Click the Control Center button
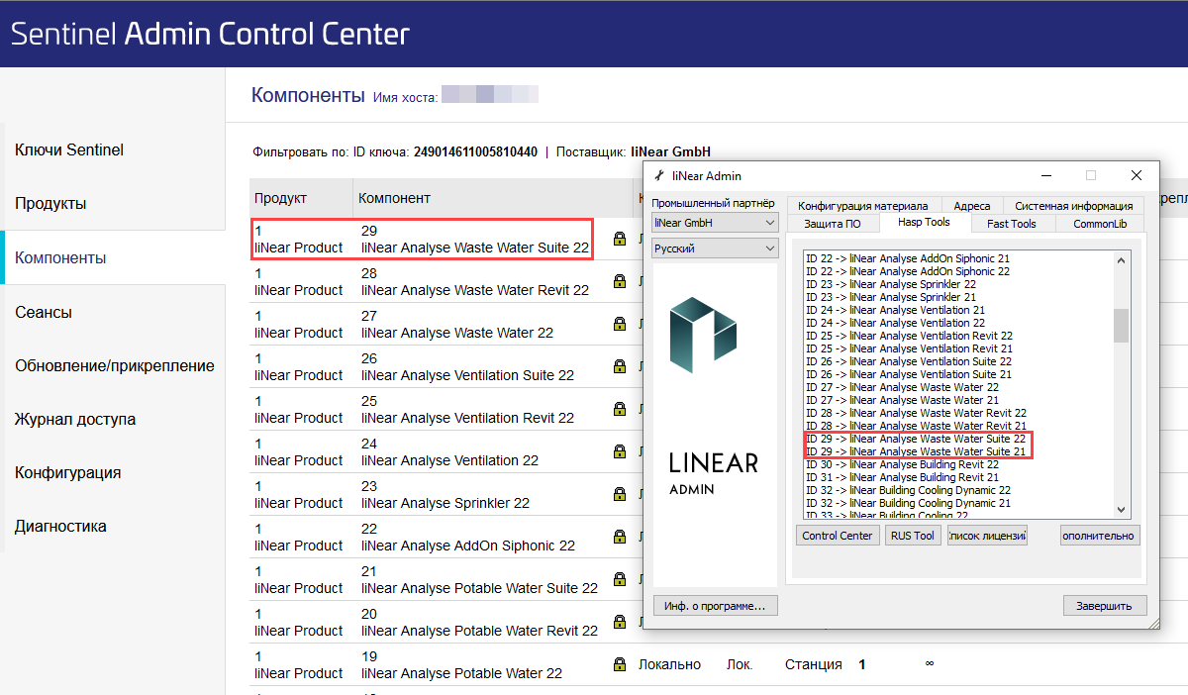Viewport: 1188px width, 695px height. (838, 536)
